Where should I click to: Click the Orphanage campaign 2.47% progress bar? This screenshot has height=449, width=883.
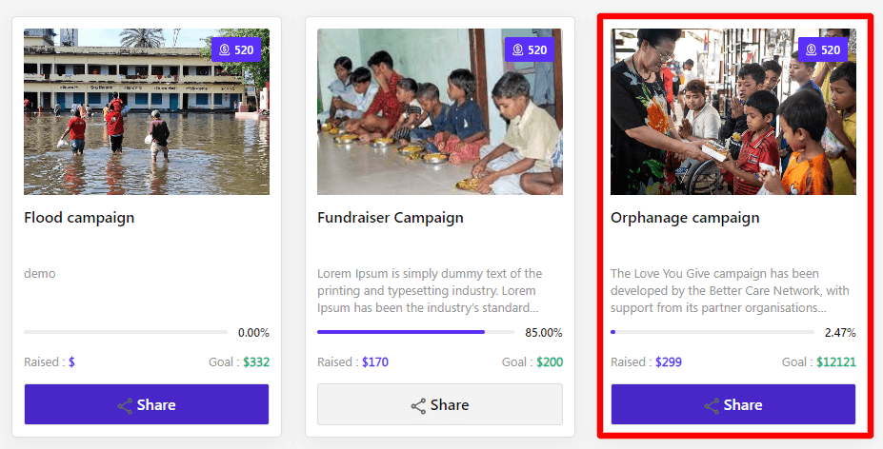[x=712, y=332]
